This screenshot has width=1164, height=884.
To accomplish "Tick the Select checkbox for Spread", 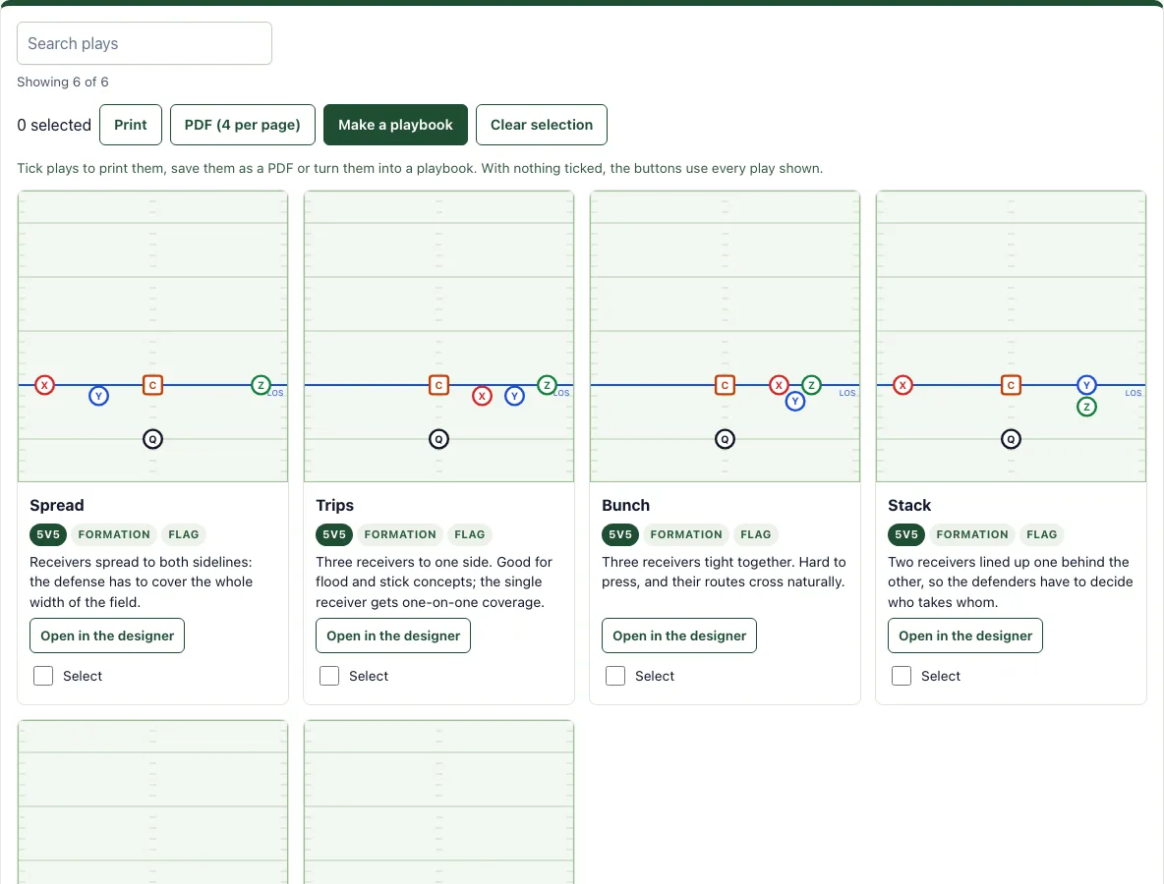I will (x=43, y=676).
